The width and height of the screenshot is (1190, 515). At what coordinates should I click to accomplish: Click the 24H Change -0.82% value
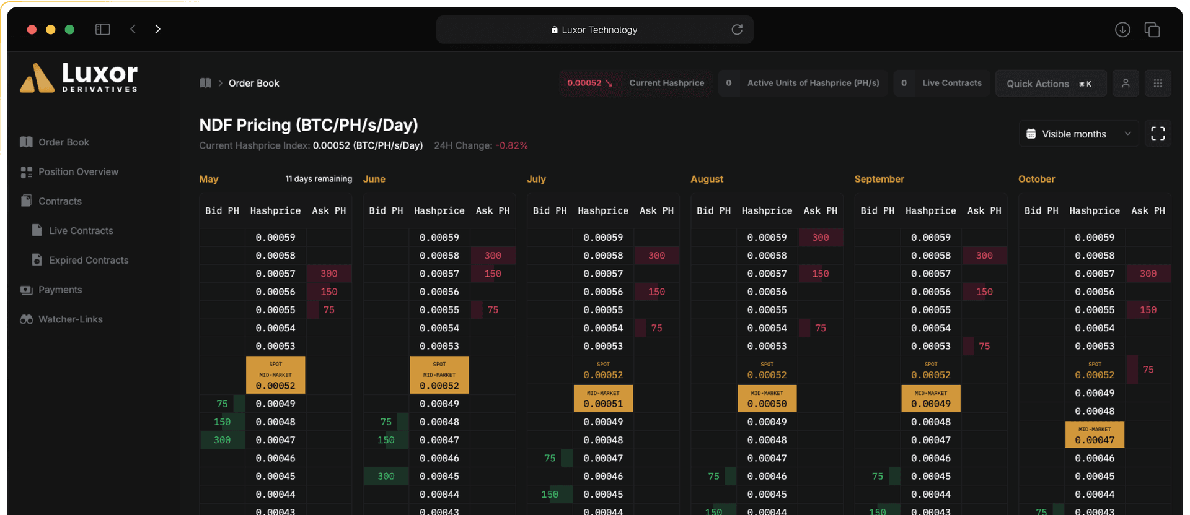pos(512,145)
